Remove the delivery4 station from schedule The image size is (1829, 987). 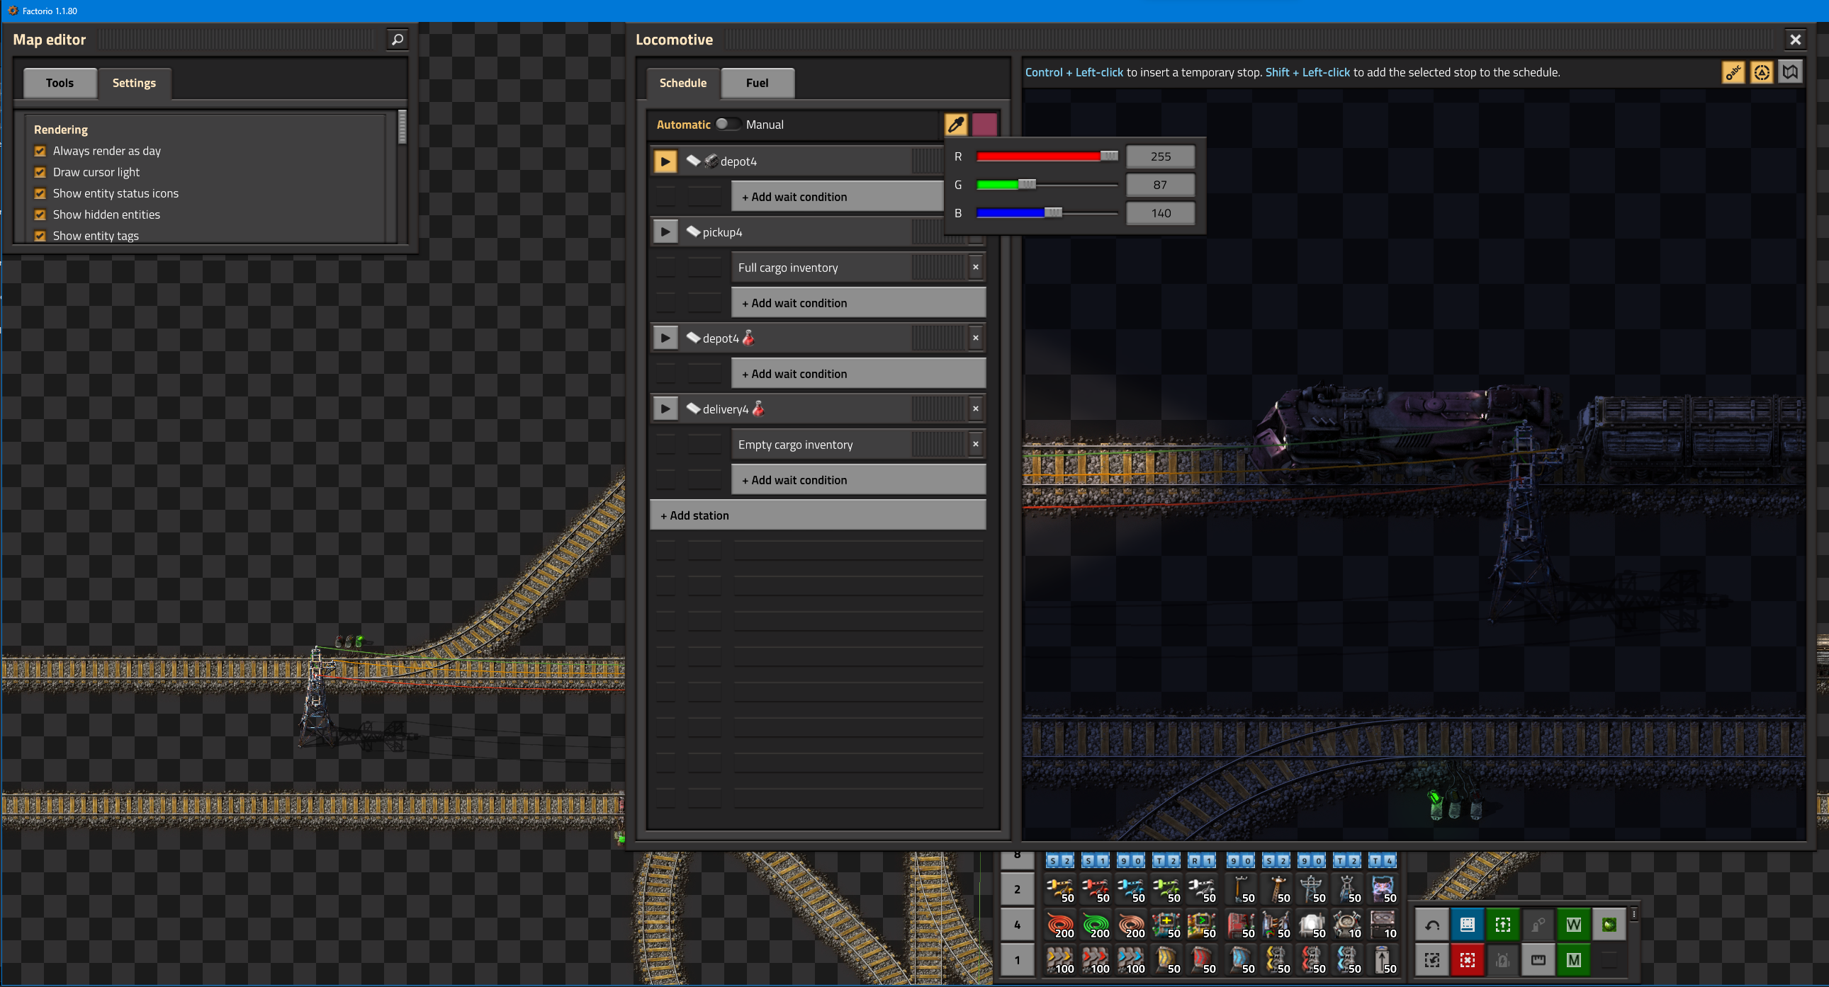[x=977, y=409]
